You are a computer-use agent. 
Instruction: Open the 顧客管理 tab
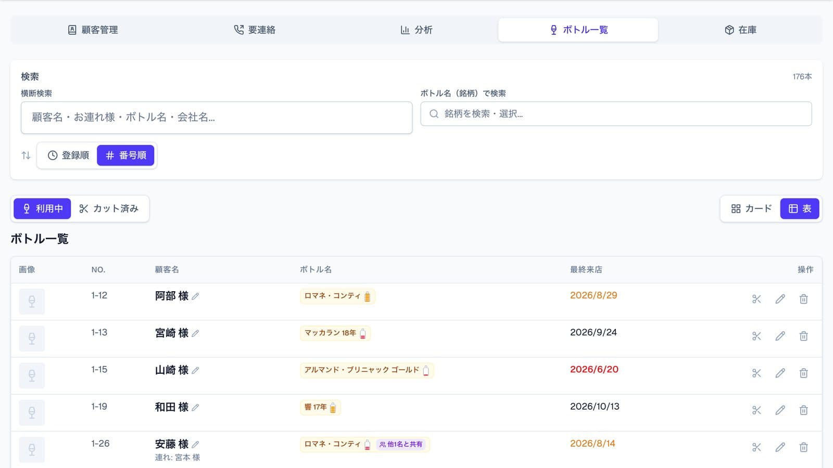tap(93, 30)
